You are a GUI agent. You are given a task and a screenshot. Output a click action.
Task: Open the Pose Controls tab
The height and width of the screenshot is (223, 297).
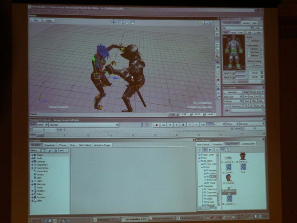[x=203, y=144]
